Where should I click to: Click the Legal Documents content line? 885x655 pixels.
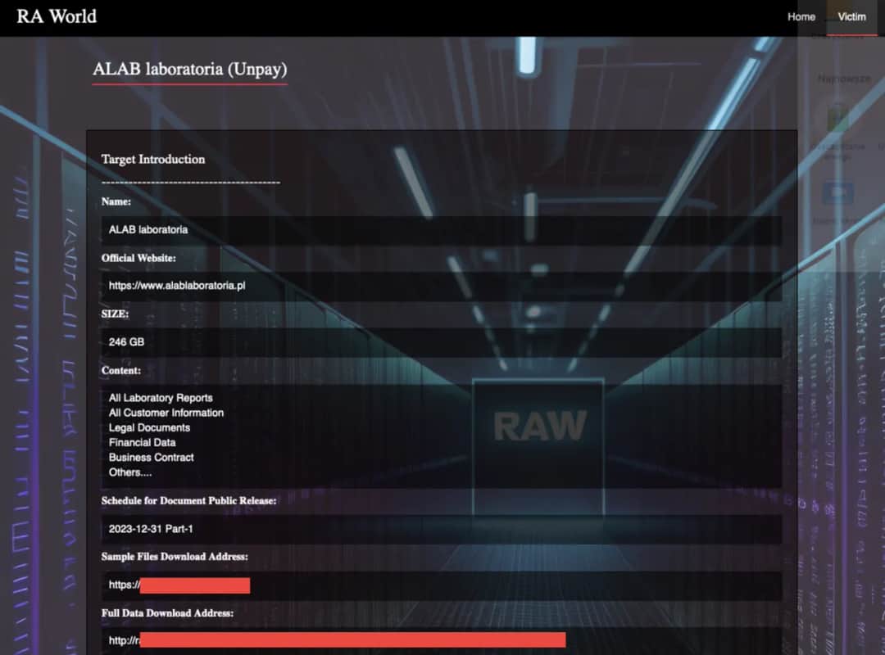coord(149,427)
